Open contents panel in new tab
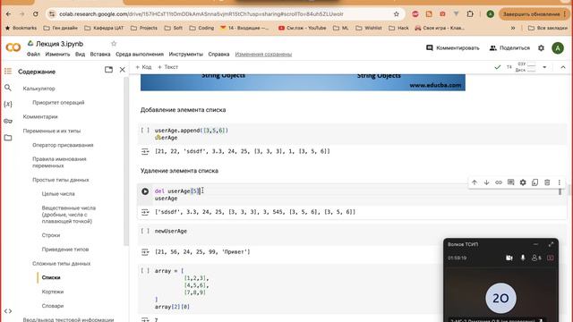Viewport: 573px width, 322px height. pos(108,70)
